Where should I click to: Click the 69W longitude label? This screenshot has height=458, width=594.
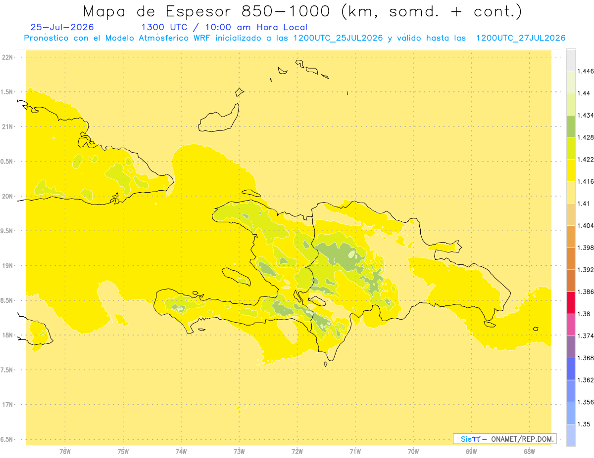click(471, 451)
